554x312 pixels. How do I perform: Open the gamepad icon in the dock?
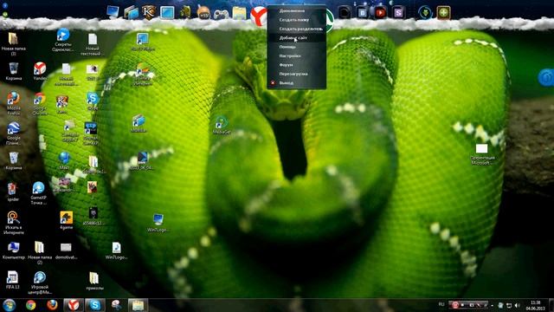pyautogui.click(x=222, y=14)
